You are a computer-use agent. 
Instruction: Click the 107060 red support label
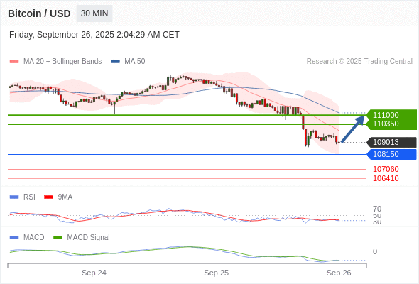pyautogui.click(x=386, y=169)
